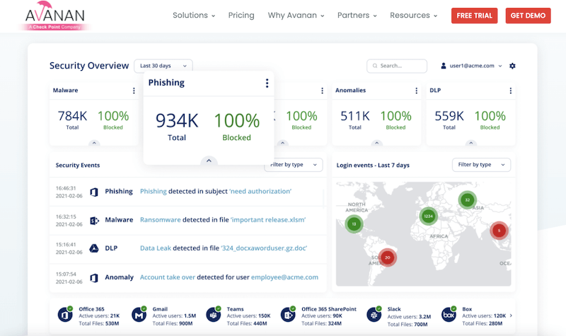The width and height of the screenshot is (566, 336).
Task: Click DLP 559K Total value
Action: (x=449, y=116)
